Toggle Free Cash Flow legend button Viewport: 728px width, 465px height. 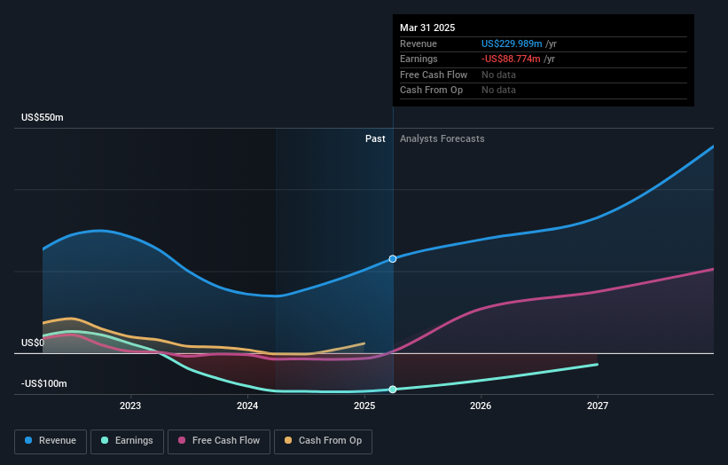219,441
